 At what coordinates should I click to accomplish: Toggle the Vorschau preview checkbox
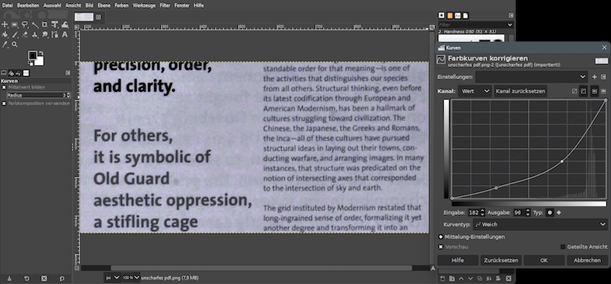click(x=441, y=247)
